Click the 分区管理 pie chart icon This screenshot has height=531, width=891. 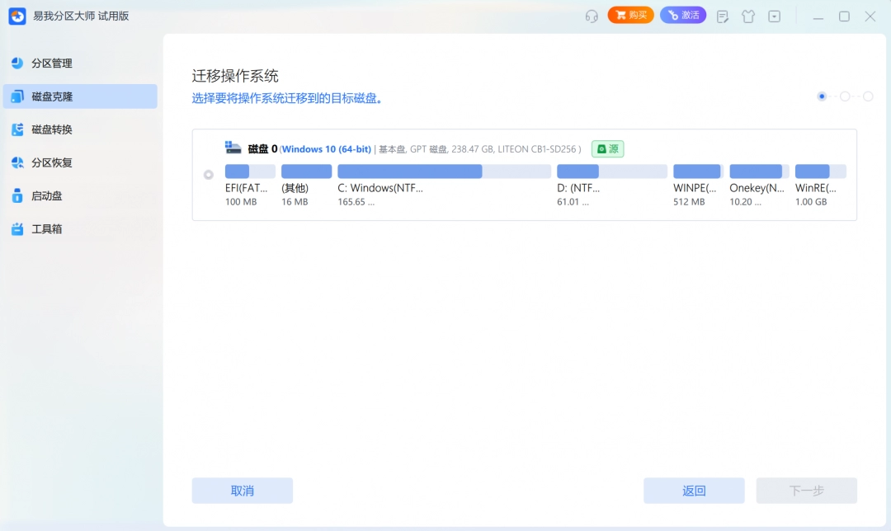coord(17,63)
